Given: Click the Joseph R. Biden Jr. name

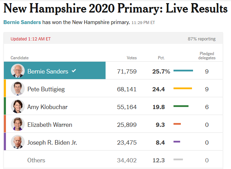Looking at the screenshot, I should (52, 143).
